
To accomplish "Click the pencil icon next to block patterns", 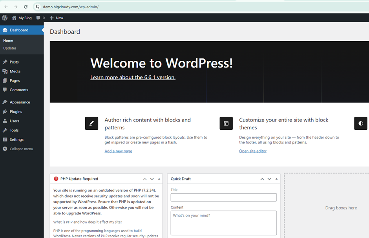I will [91, 123].
